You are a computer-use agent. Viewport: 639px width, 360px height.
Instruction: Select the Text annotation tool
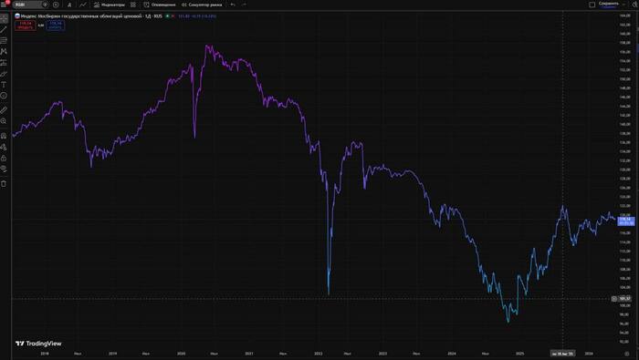[4, 85]
